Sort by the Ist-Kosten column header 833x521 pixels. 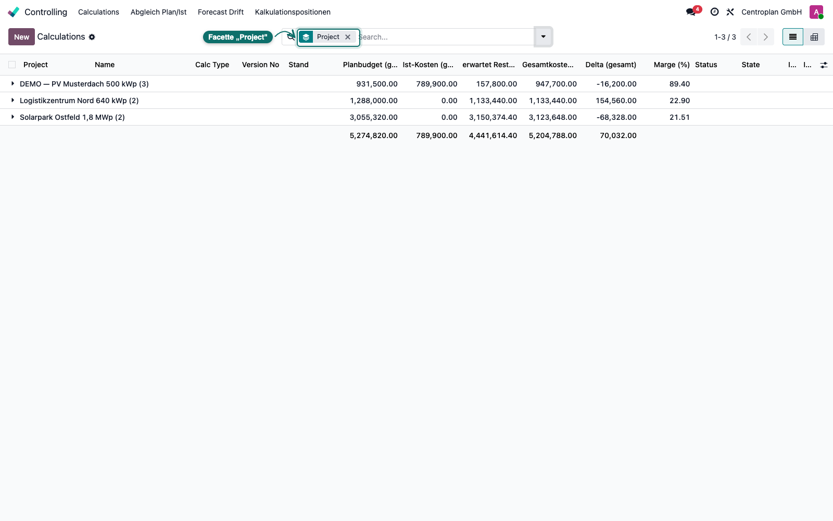click(x=428, y=65)
